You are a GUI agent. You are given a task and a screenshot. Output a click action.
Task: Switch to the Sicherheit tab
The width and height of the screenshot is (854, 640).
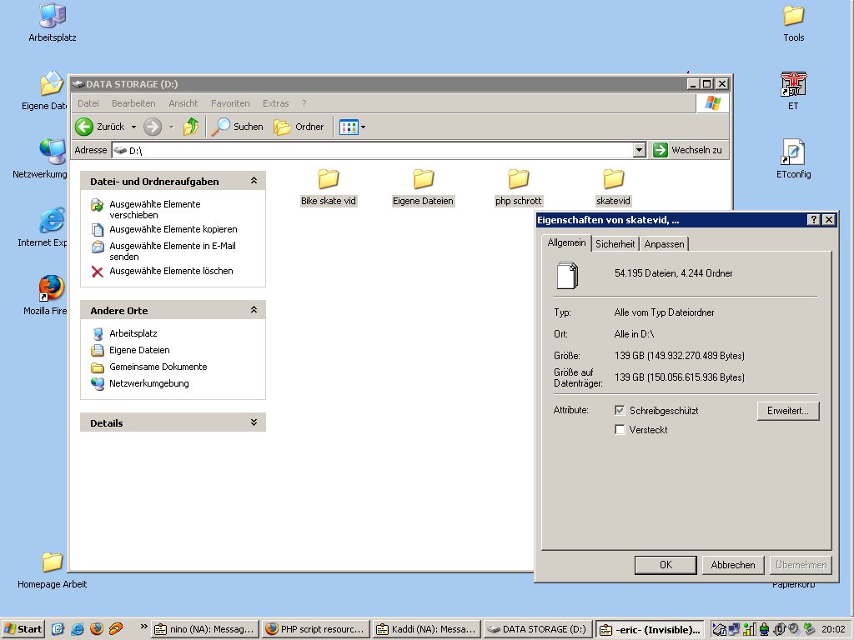click(x=615, y=244)
